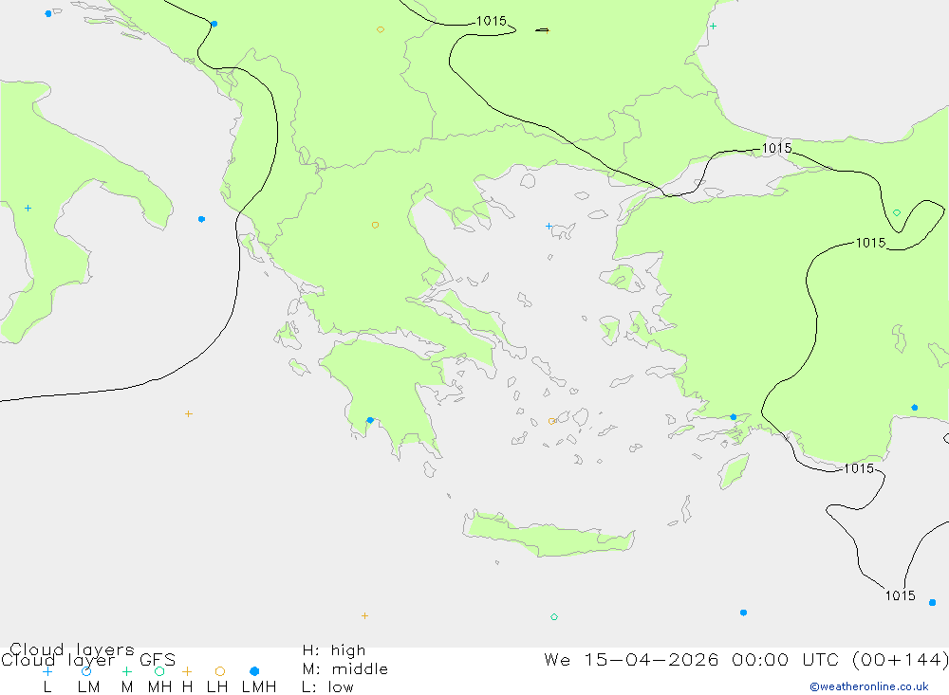Click the orange hollow circle LH legend symbol
Screen dimensions: 949x695
220,671
